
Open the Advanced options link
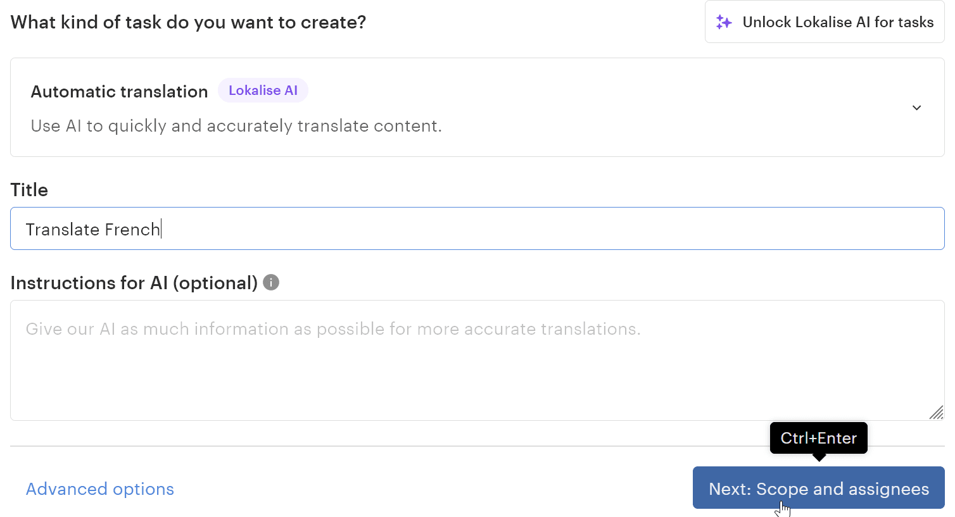[x=100, y=489]
